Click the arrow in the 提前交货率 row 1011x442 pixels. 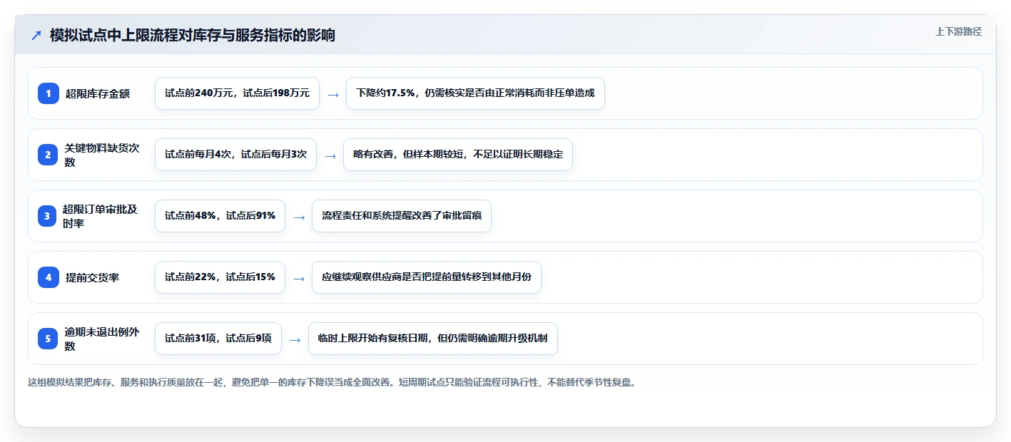(x=298, y=278)
